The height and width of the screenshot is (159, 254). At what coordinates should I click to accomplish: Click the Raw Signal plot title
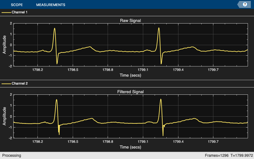[x=130, y=21]
